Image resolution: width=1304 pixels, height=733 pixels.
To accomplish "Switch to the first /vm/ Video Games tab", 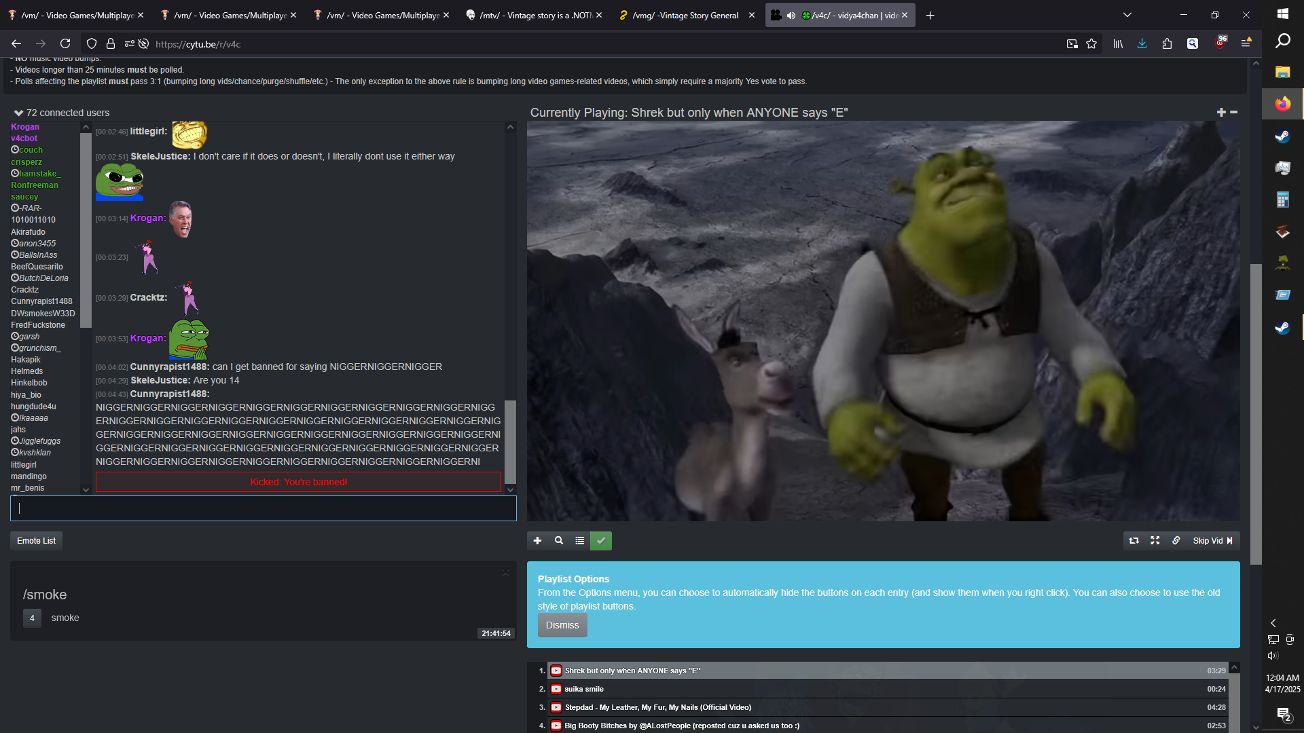I will pyautogui.click(x=76, y=15).
